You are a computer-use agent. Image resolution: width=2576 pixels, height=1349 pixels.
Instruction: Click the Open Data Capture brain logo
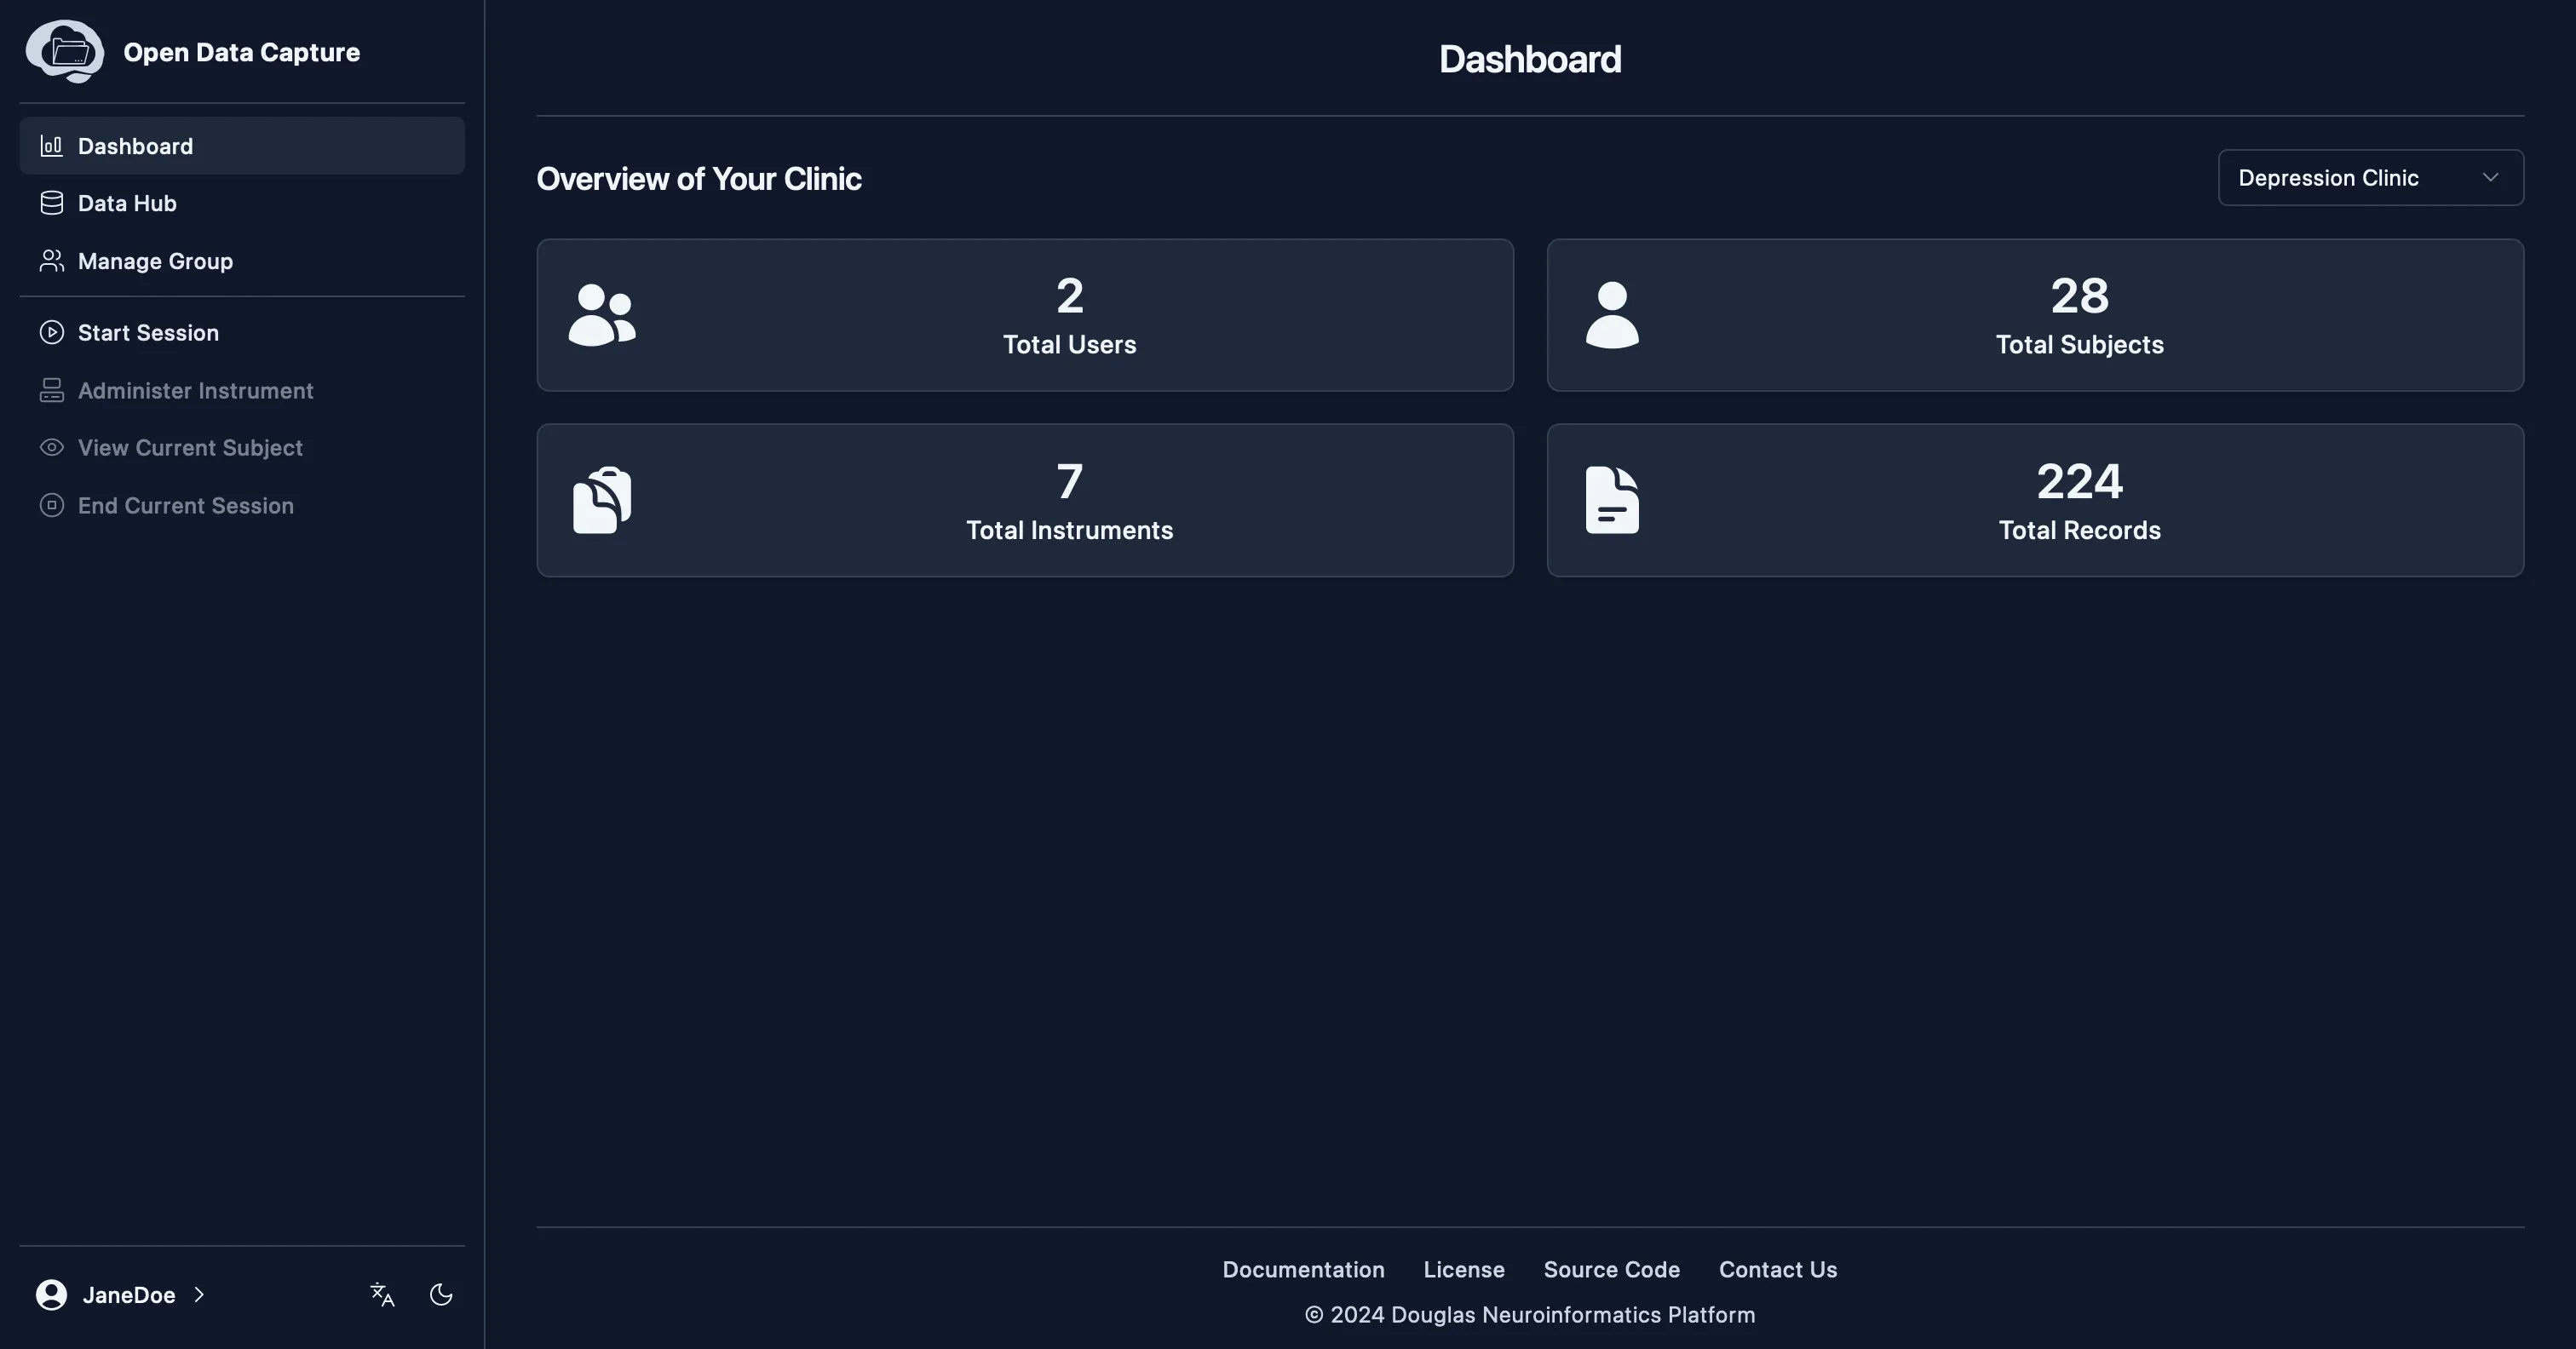pyautogui.click(x=65, y=51)
